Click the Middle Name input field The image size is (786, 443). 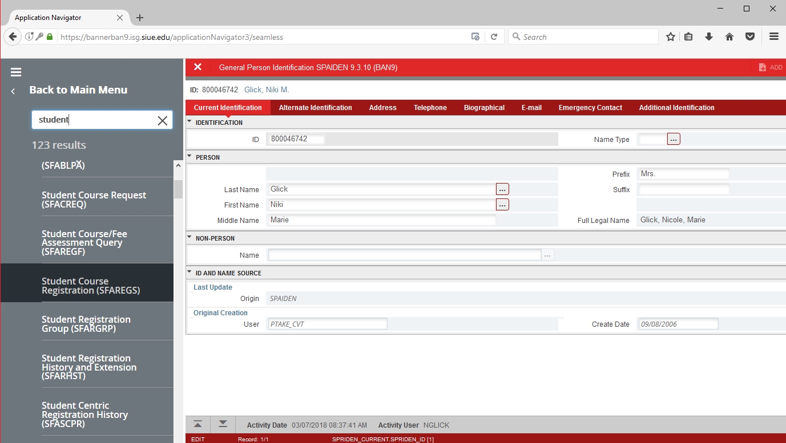(381, 220)
